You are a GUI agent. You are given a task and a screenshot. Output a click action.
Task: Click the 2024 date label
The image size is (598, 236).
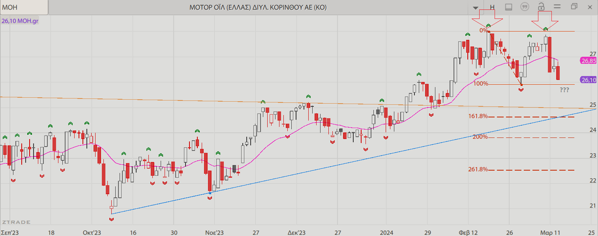pyautogui.click(x=387, y=232)
